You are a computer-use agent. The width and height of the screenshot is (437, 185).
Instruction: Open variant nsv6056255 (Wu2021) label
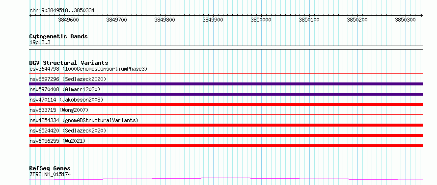coord(57,141)
